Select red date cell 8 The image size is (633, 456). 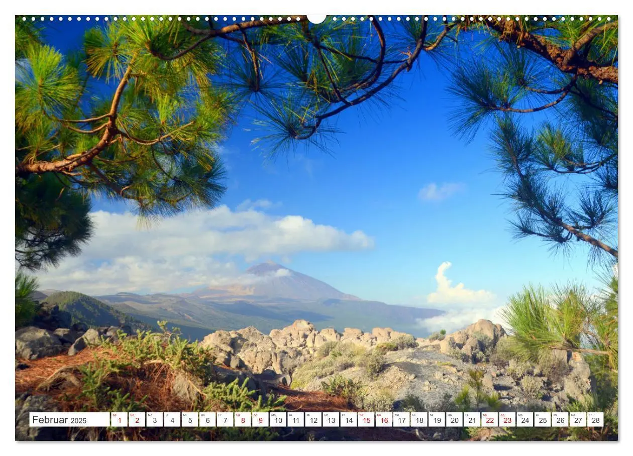(x=242, y=420)
